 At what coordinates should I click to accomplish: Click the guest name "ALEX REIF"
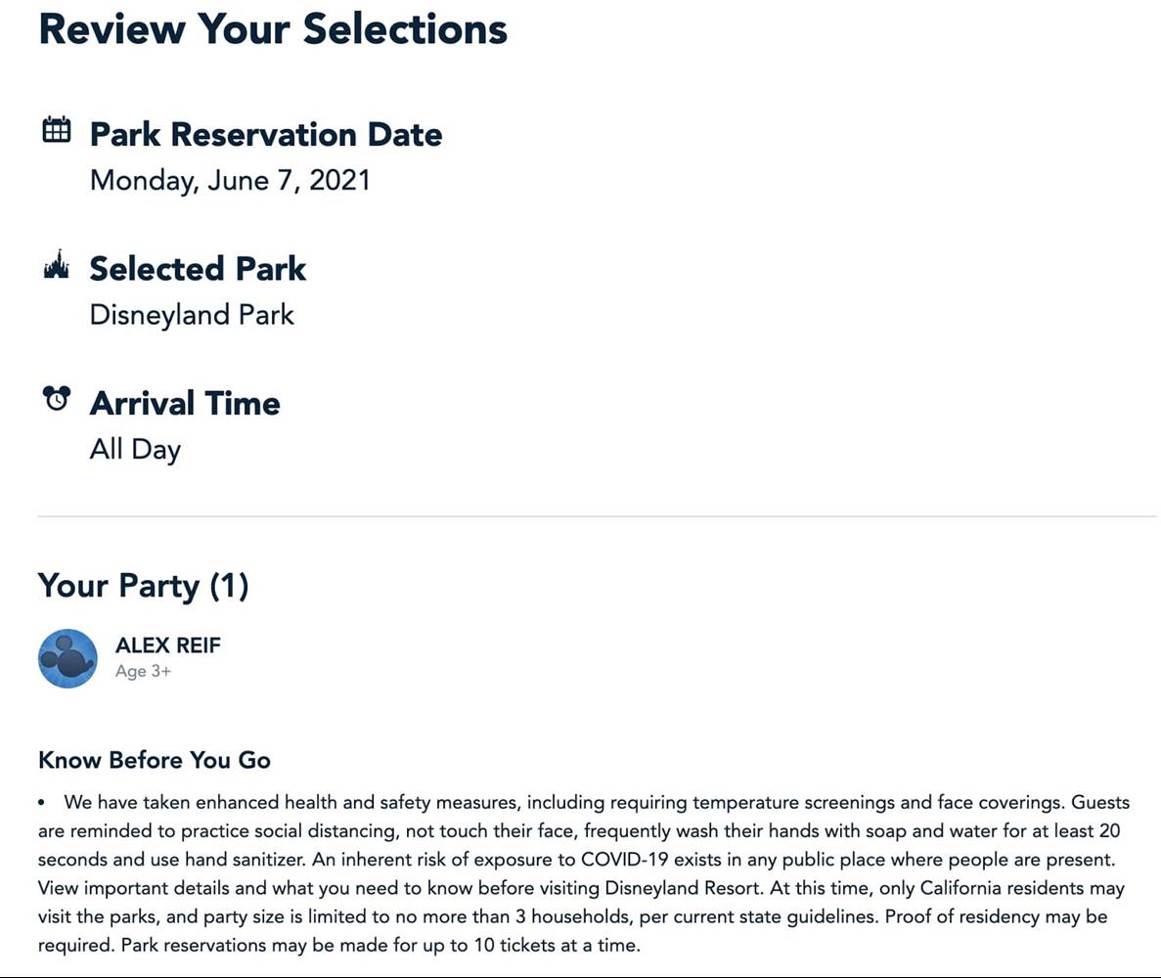point(168,645)
